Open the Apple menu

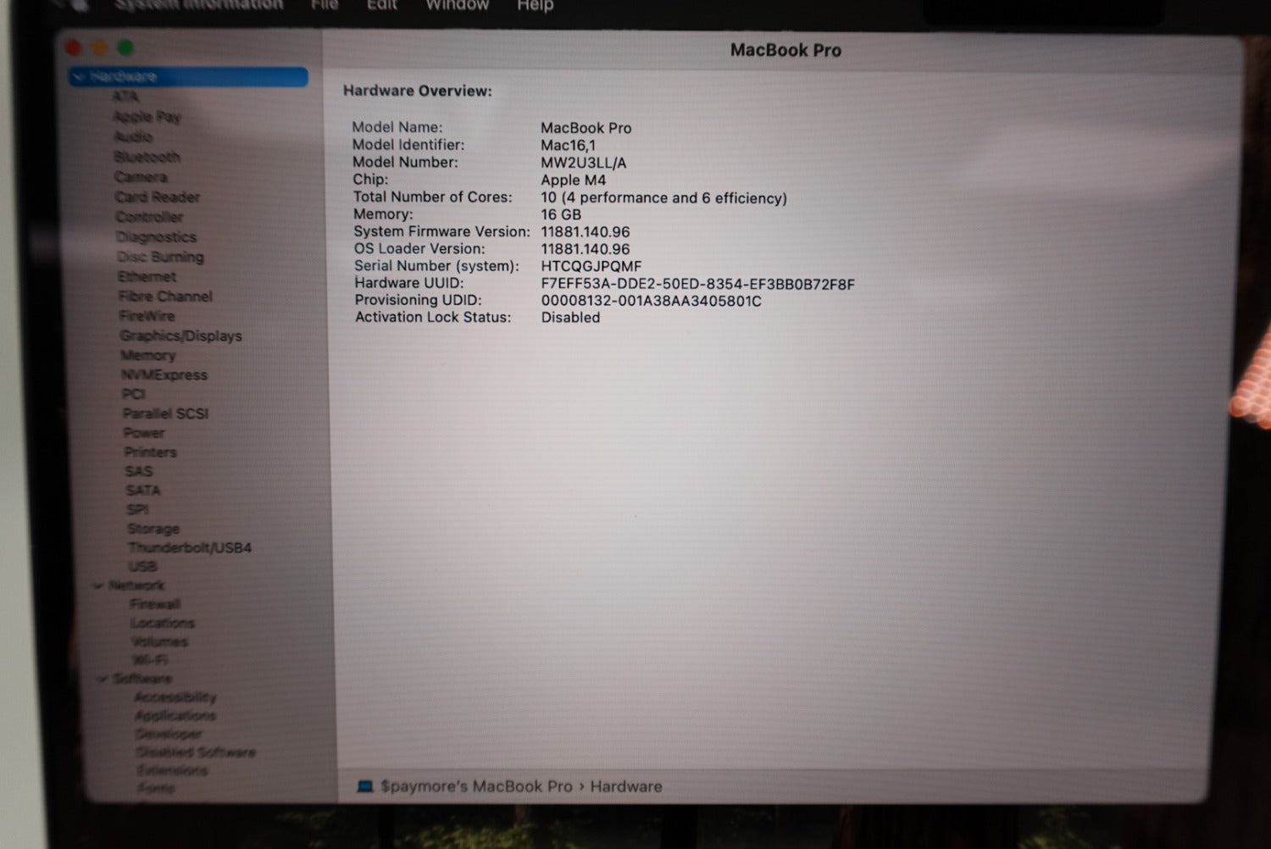pyautogui.click(x=80, y=5)
